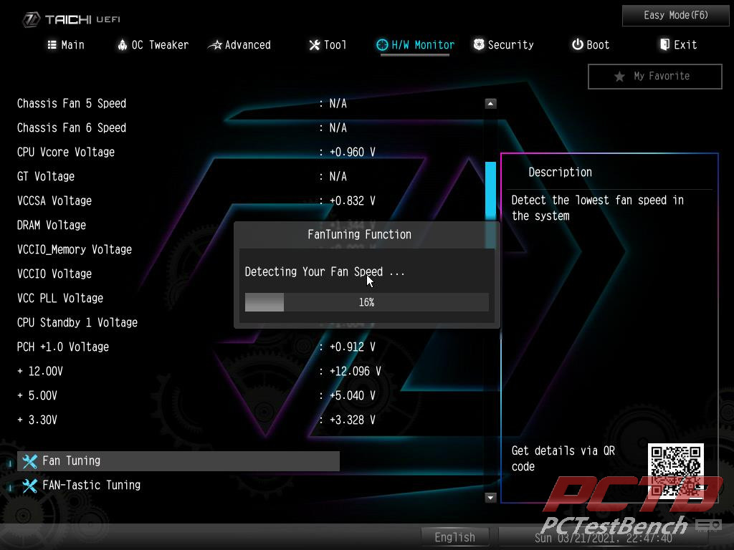Select the + 3.30V label
The image size is (734, 550).
pyautogui.click(x=37, y=420)
